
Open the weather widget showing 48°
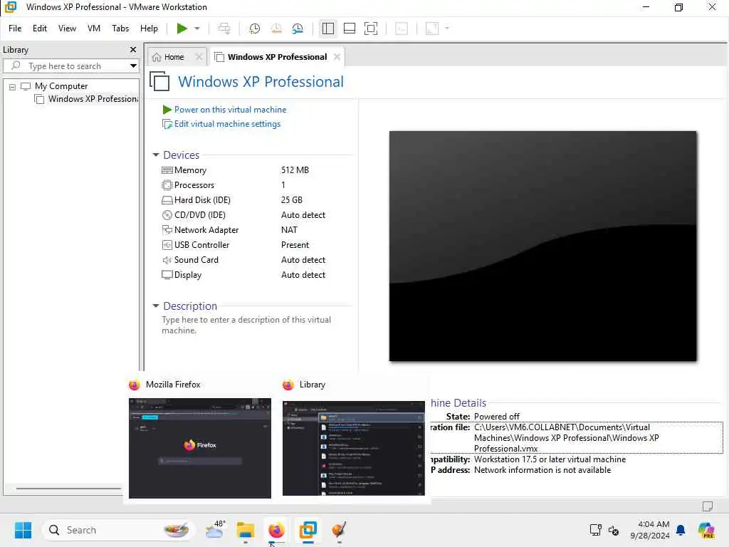216,530
